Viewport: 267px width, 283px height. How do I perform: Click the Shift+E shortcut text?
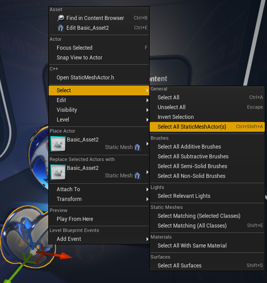(255, 225)
